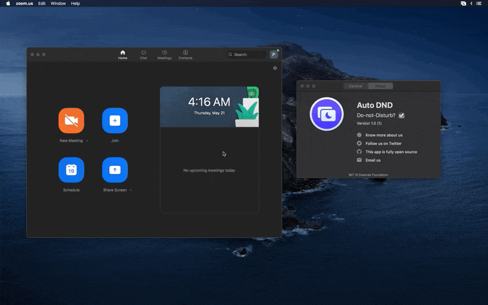This screenshot has width=488, height=305.
Task: Click the 4:16 AM clock text
Action: (209, 102)
